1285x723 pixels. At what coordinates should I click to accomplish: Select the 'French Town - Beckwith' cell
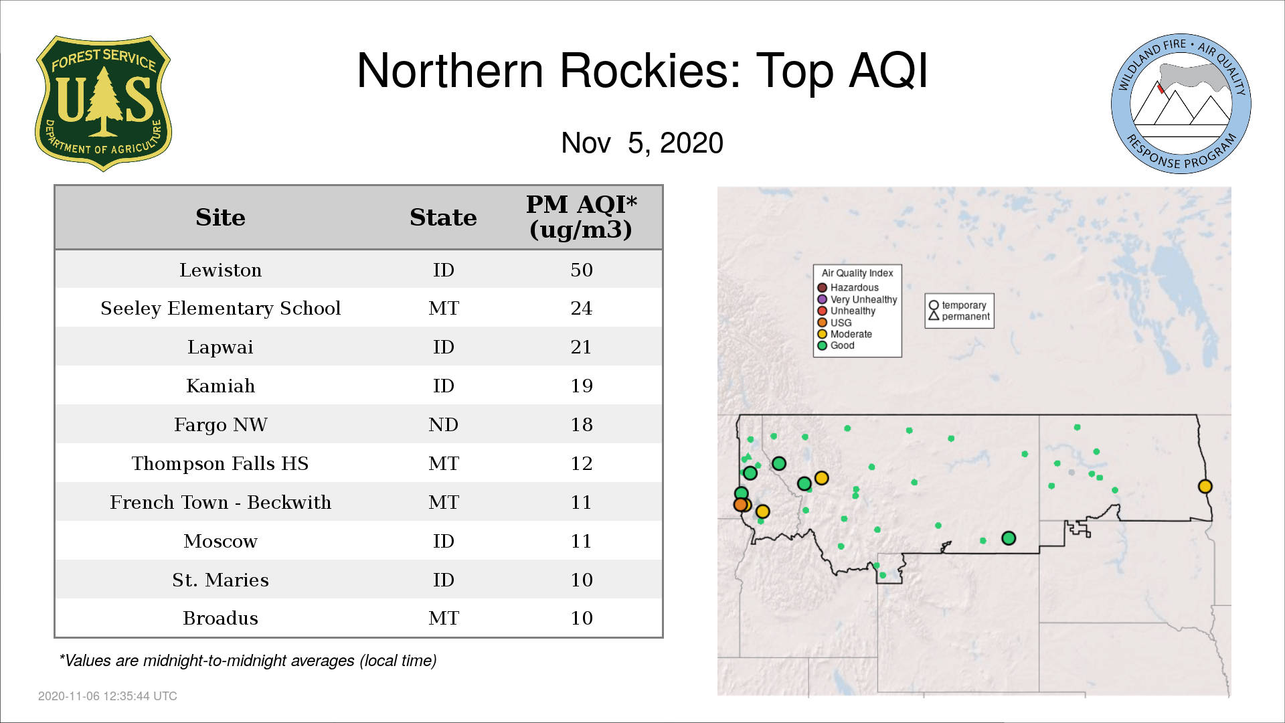point(220,503)
